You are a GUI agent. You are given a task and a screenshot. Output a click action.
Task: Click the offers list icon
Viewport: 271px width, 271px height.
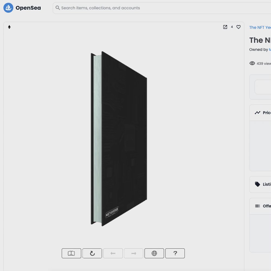point(257,206)
